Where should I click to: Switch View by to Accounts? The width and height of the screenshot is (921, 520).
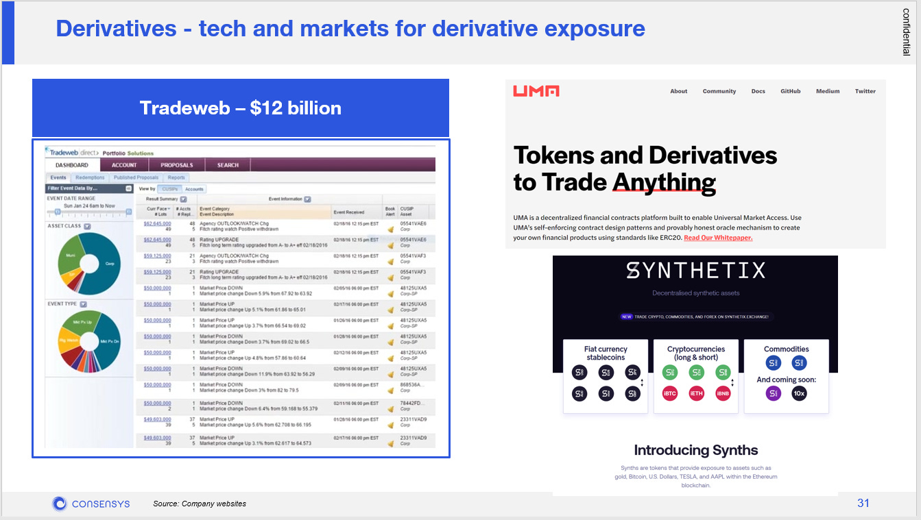pos(194,188)
